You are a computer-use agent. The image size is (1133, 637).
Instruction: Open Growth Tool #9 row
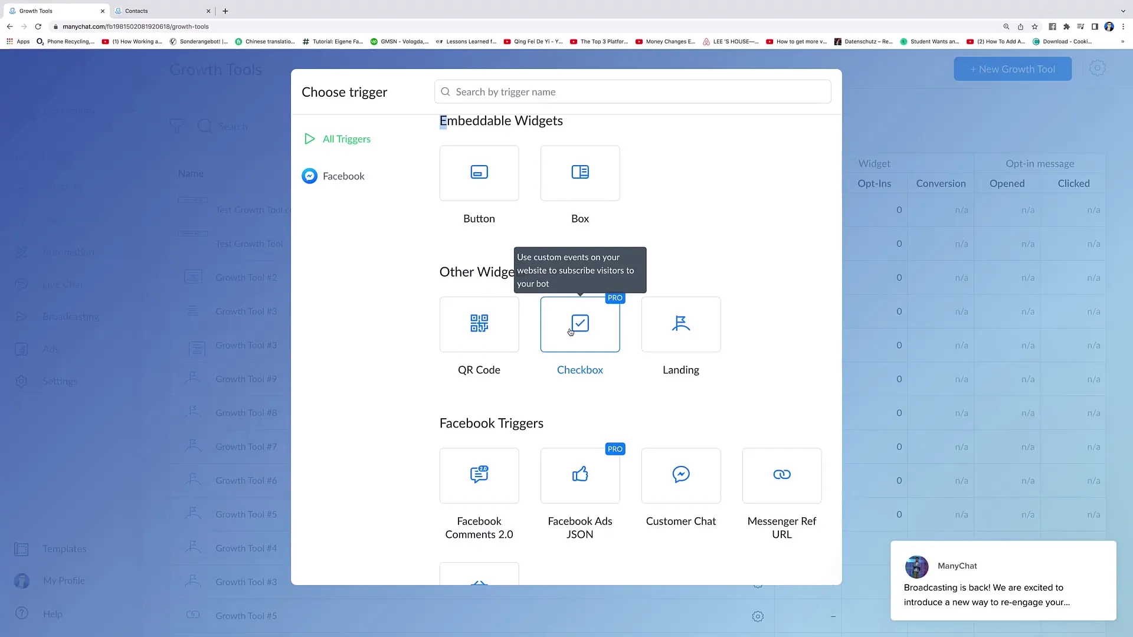point(246,379)
